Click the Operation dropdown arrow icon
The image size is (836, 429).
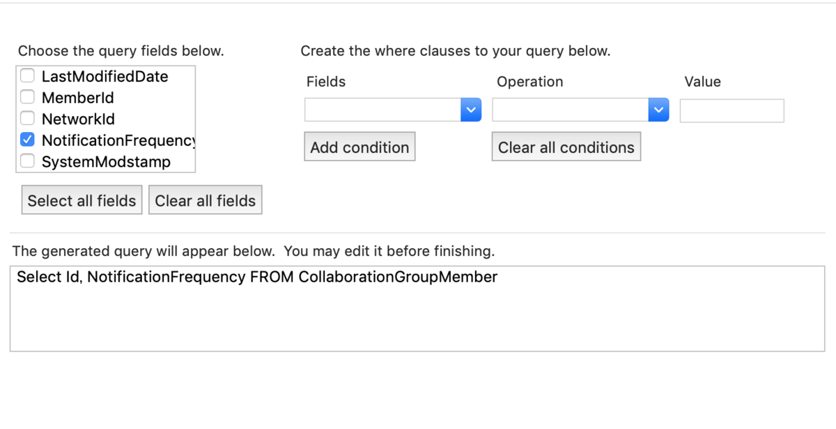(x=658, y=110)
